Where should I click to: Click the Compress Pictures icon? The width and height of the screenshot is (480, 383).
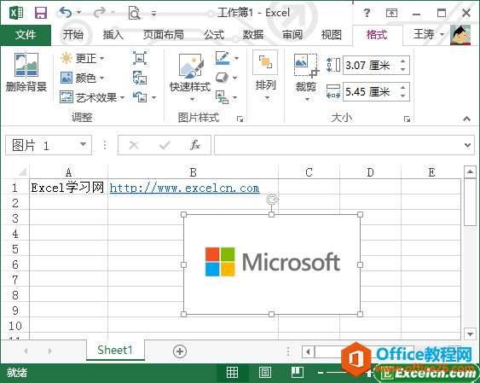pyautogui.click(x=140, y=58)
